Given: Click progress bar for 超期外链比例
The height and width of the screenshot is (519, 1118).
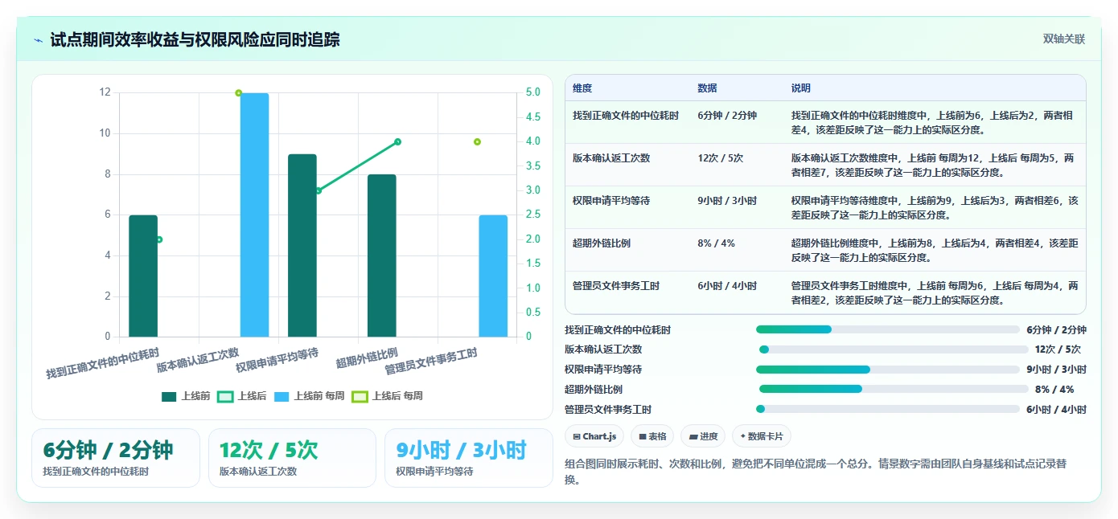Looking at the screenshot, I should tap(894, 389).
